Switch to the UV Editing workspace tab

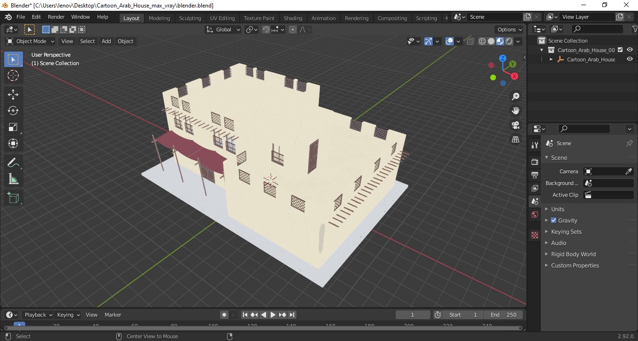222,18
